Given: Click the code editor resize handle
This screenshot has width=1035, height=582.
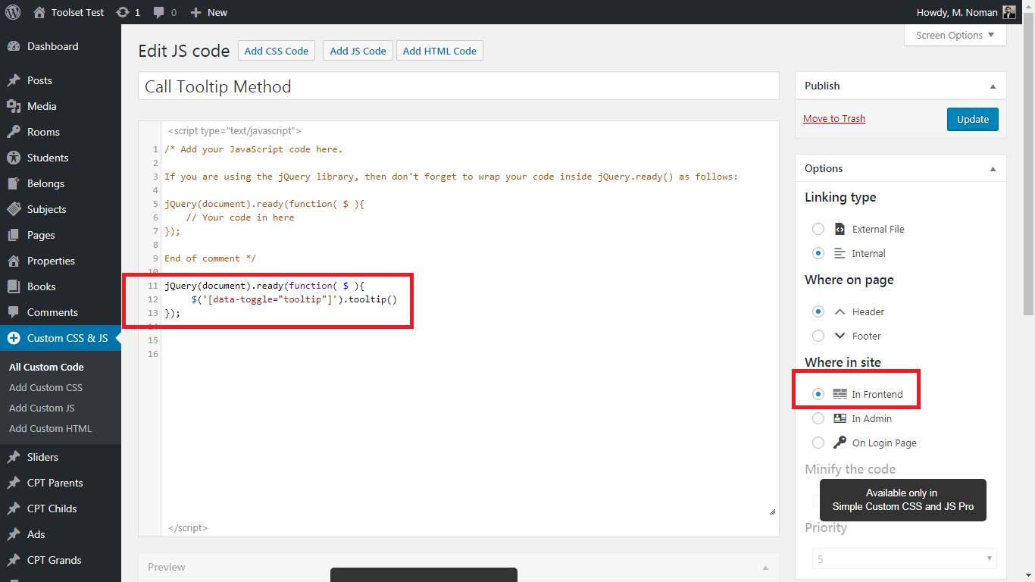Looking at the screenshot, I should click(773, 512).
